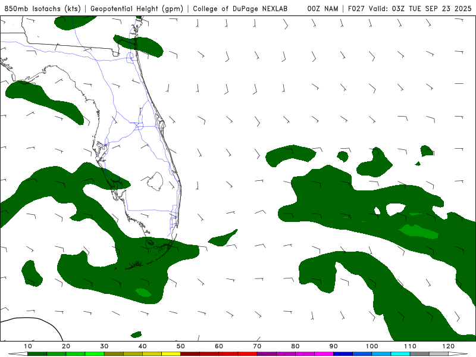Click the '70' color bar label
The height and width of the screenshot is (357, 476).
(x=257, y=346)
